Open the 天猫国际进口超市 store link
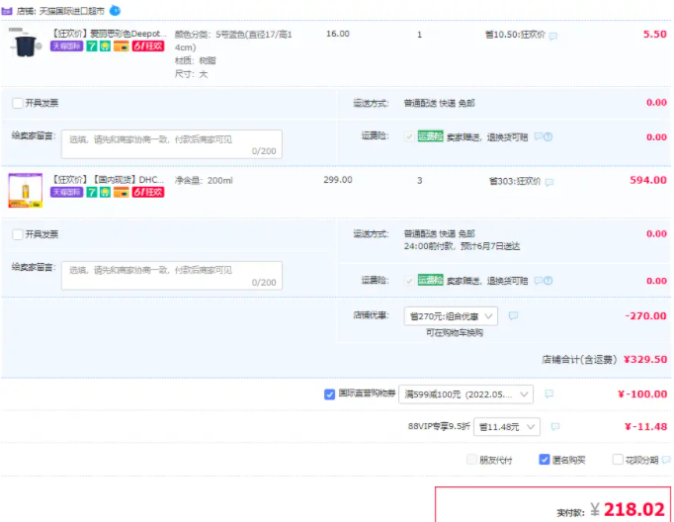The image size is (674, 522). pos(71,10)
